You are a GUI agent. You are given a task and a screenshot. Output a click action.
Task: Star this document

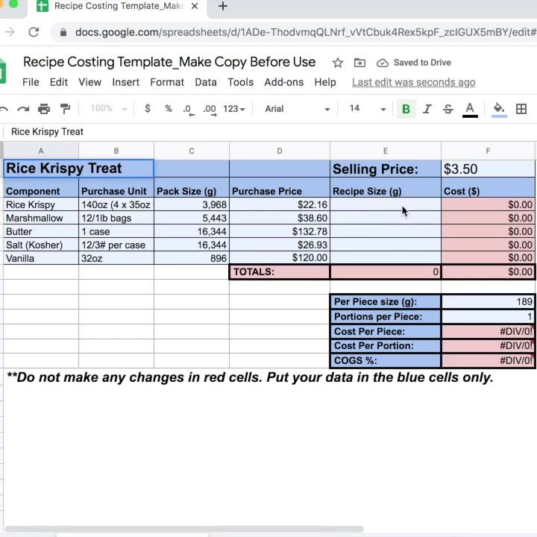tap(338, 63)
